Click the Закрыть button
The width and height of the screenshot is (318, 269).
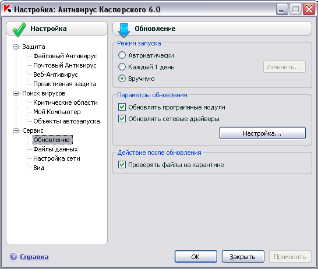tap(243, 257)
